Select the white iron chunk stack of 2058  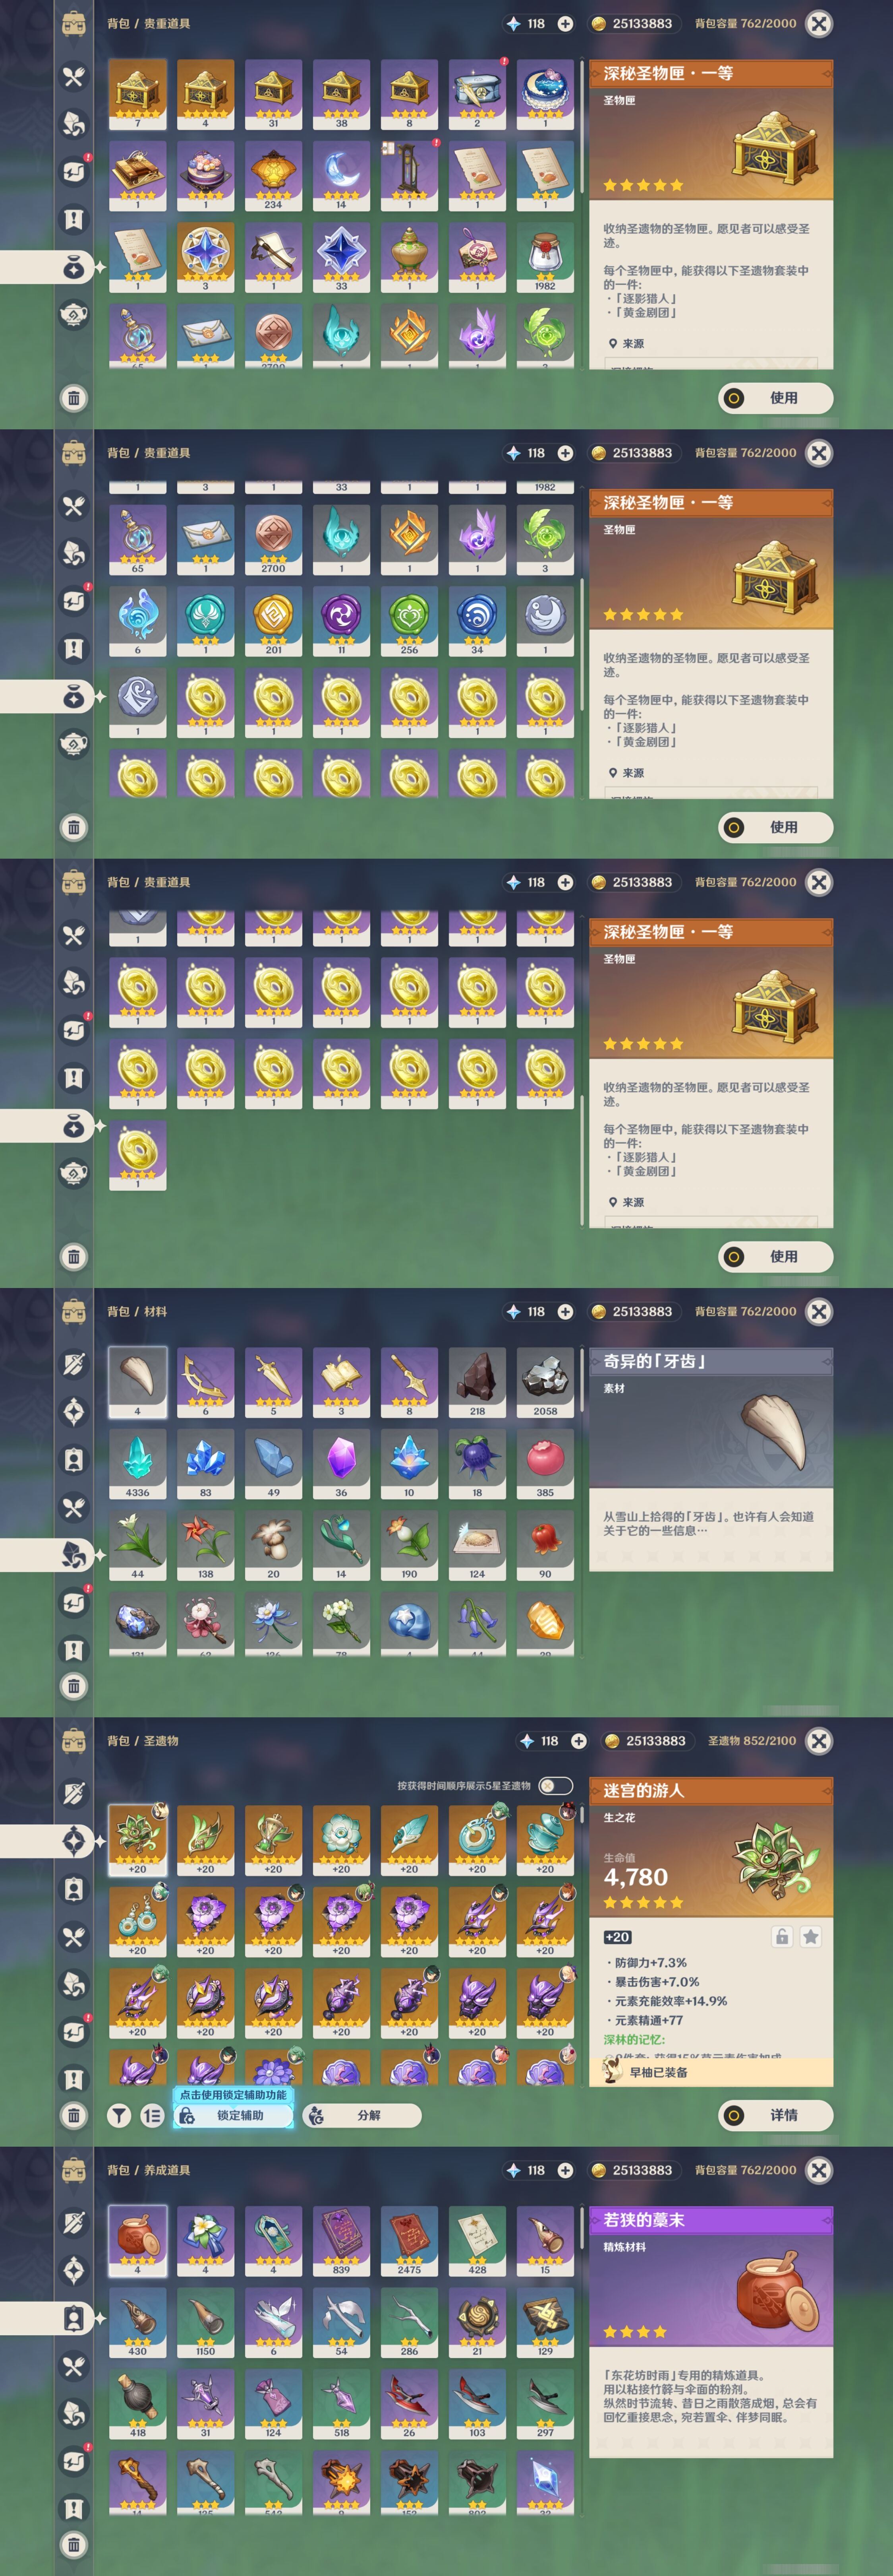[545, 1382]
